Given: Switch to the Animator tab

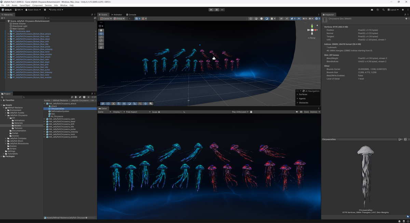Looking at the screenshot, I should click(x=117, y=15).
